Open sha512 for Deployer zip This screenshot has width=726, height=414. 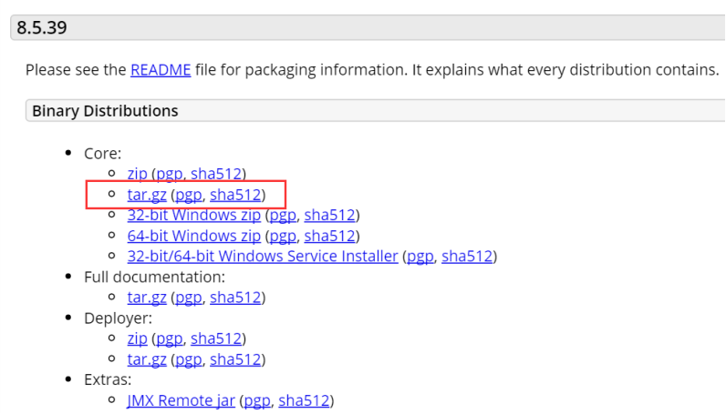click(216, 338)
